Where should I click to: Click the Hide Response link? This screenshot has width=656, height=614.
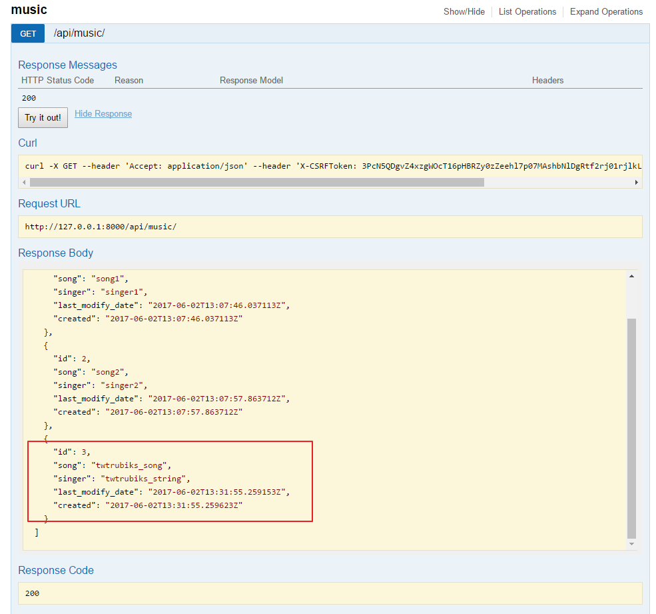[103, 113]
